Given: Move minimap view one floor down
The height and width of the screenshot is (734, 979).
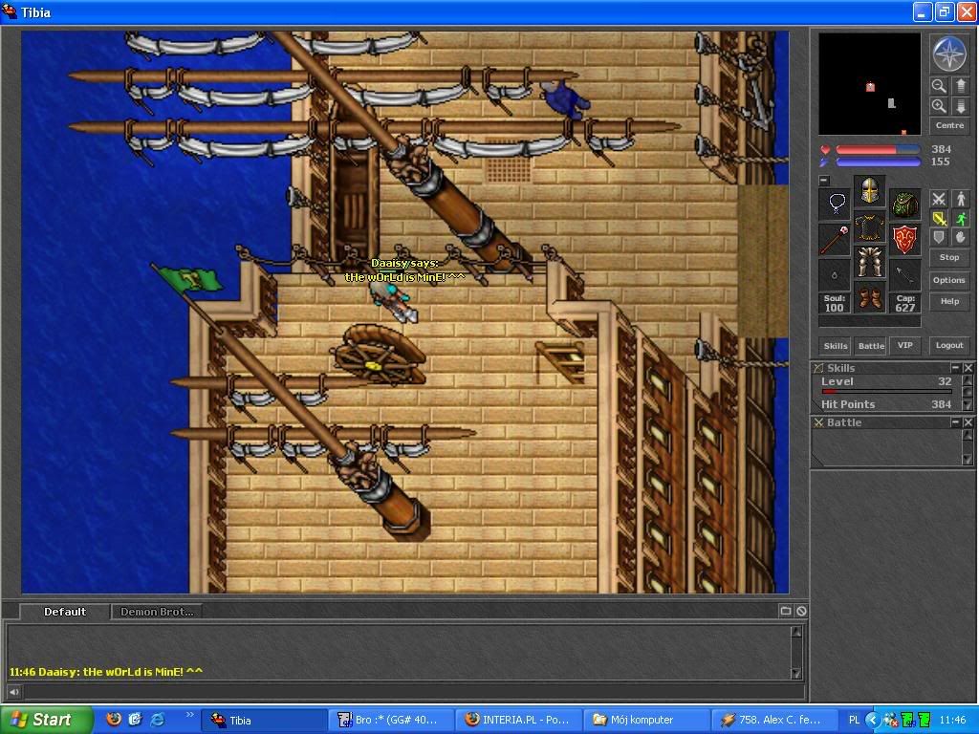Looking at the screenshot, I should coord(961,106).
